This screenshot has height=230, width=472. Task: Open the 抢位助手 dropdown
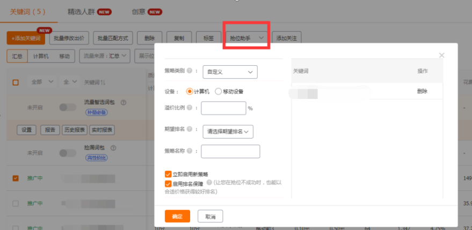click(x=246, y=38)
